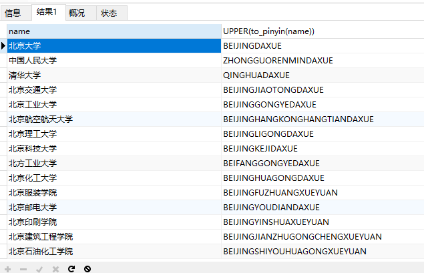Select the 北京工业大学 cell

tap(114, 104)
